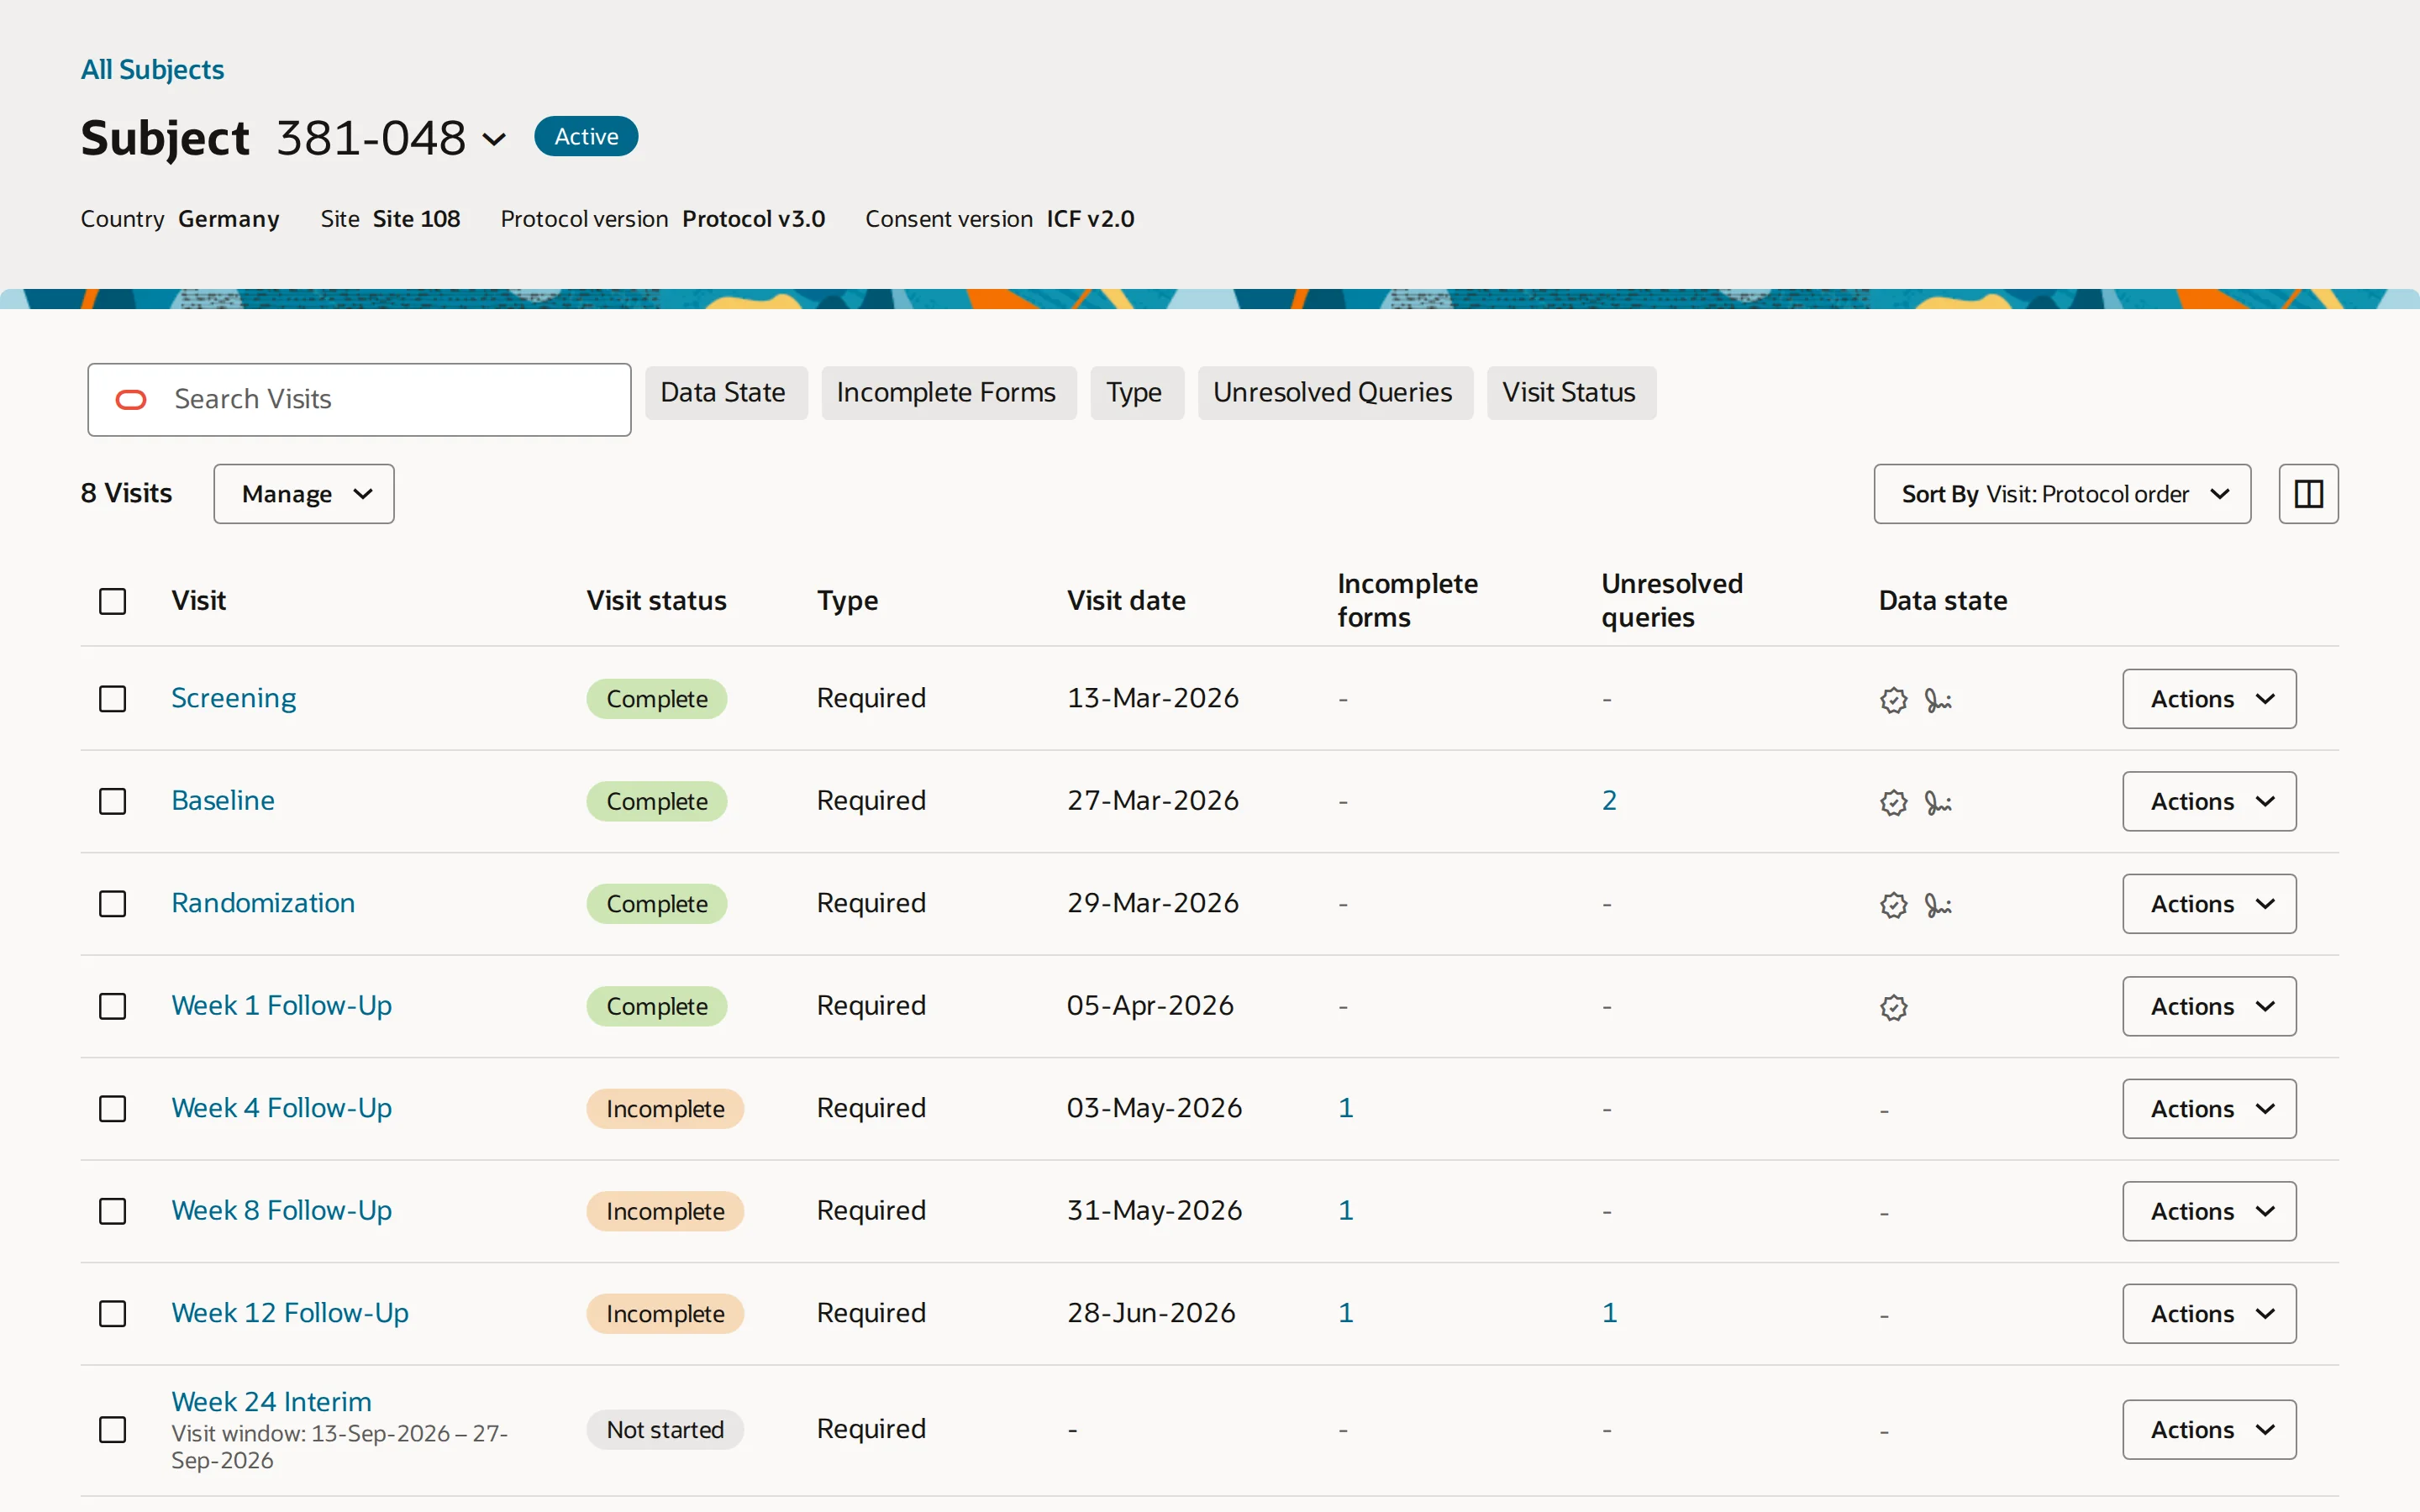Screen dimensions: 2420x1512
Task: Click Baseline's 2 unresolved queries
Action: click(x=1609, y=801)
